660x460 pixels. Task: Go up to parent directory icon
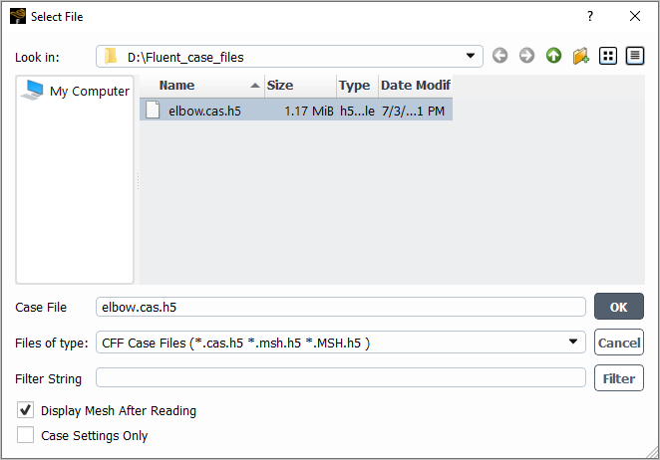[553, 56]
